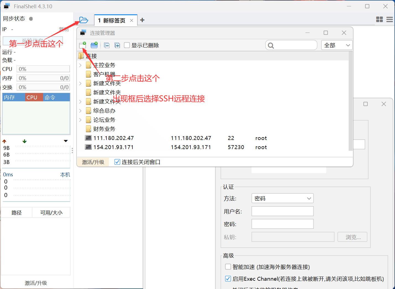395x289 pixels.
Task: Open the connection manager folder icon
Action: [83, 20]
